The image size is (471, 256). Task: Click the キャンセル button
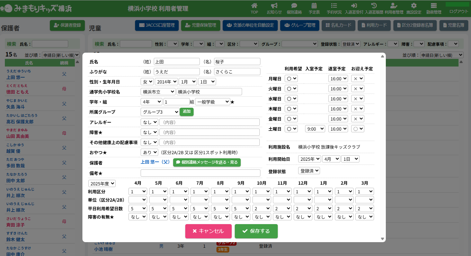[x=208, y=231]
